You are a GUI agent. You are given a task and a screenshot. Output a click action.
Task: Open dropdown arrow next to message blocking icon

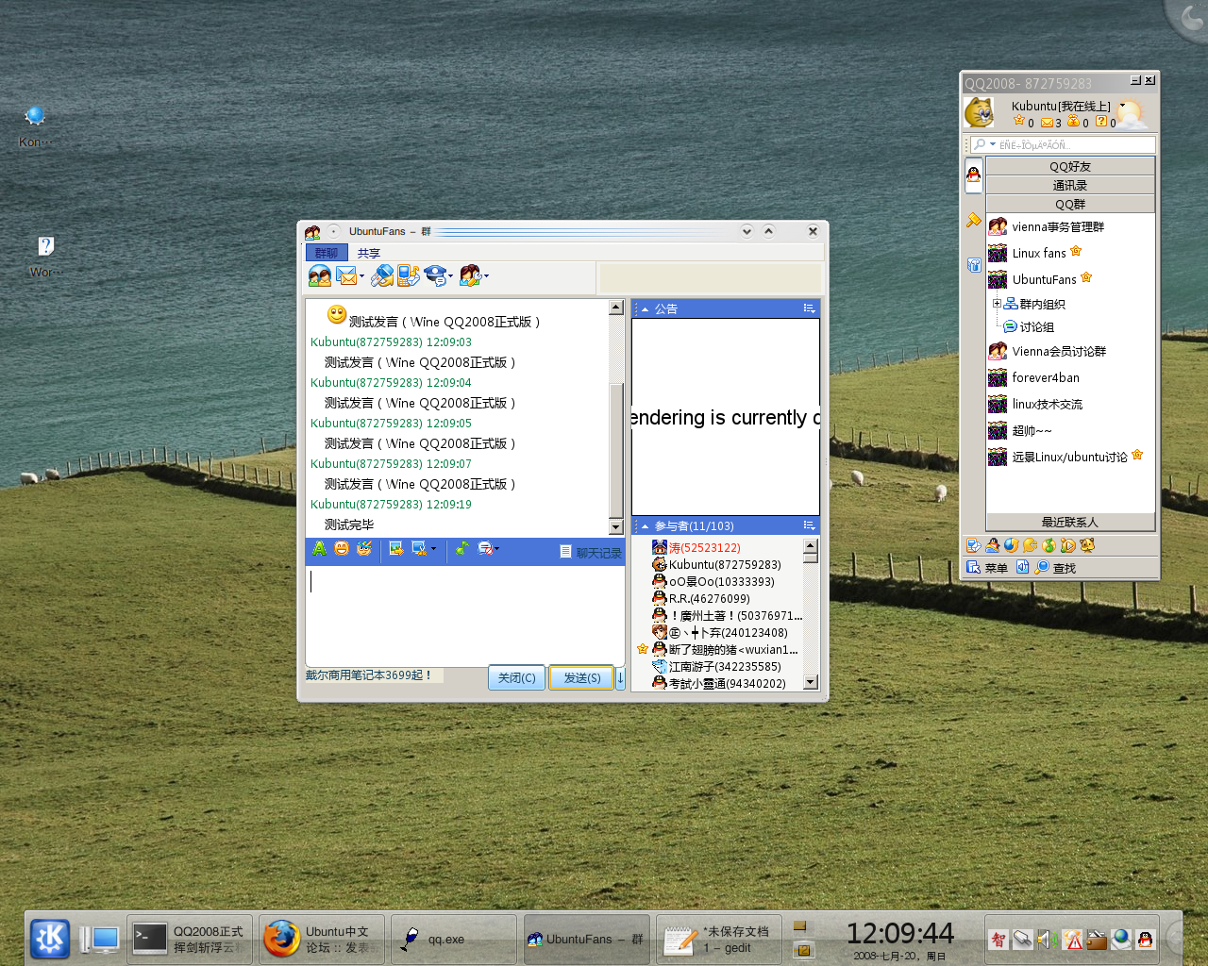coord(497,548)
